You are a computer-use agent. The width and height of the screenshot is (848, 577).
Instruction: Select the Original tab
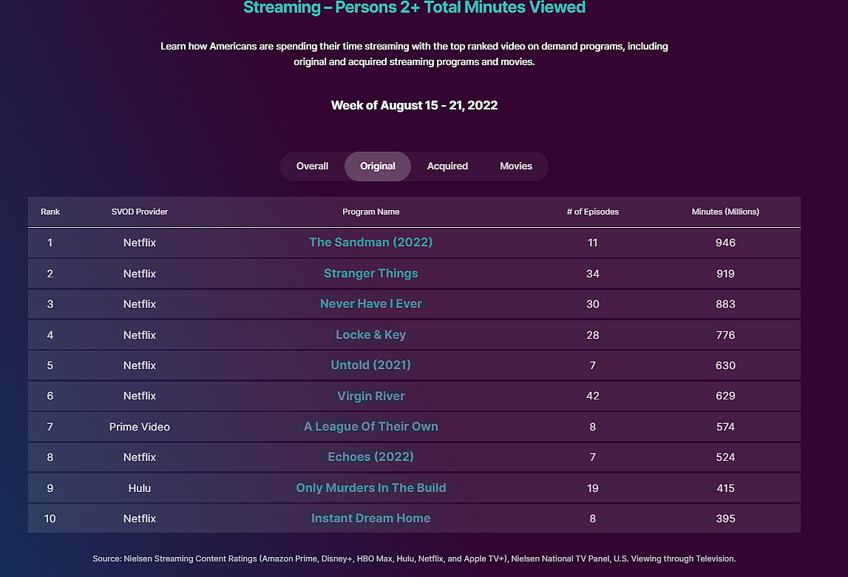[x=377, y=166]
